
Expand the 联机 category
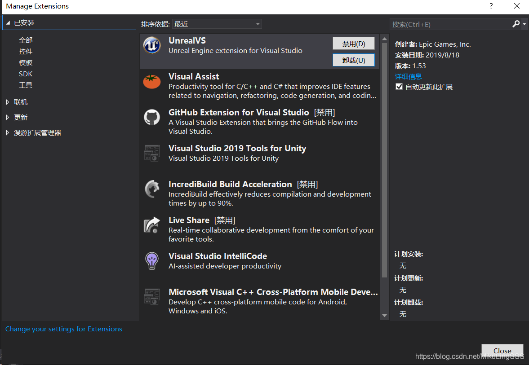[8, 102]
